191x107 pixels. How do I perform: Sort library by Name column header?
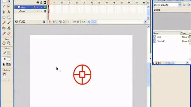(167, 33)
